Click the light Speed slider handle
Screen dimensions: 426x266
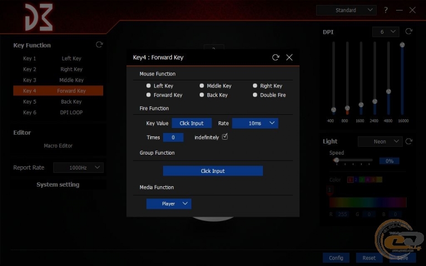click(336, 160)
